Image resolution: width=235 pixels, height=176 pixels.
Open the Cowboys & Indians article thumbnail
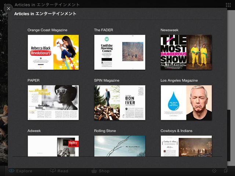(x=186, y=146)
